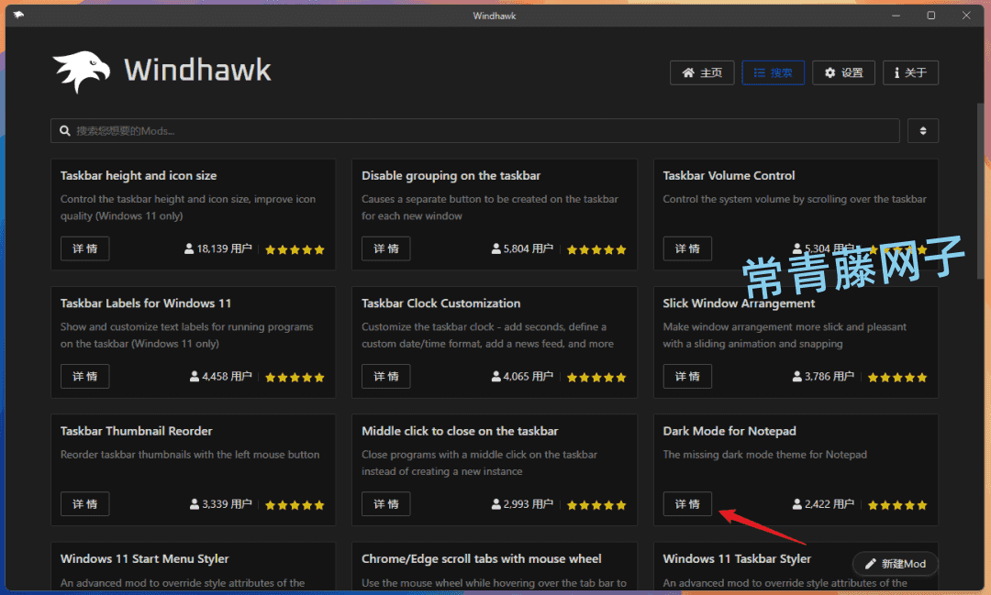Screen dimensions: 991x595
Task: Click the "18,139 用户" user count
Action: (218, 248)
